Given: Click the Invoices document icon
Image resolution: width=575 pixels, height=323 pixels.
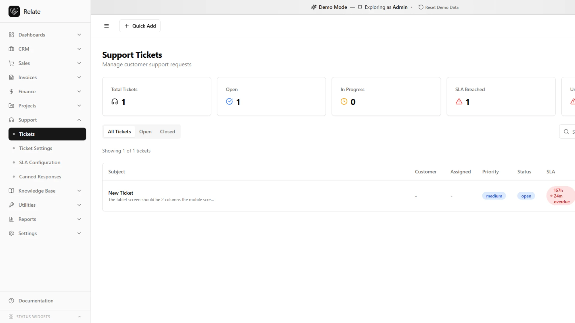Looking at the screenshot, I should click(x=11, y=77).
